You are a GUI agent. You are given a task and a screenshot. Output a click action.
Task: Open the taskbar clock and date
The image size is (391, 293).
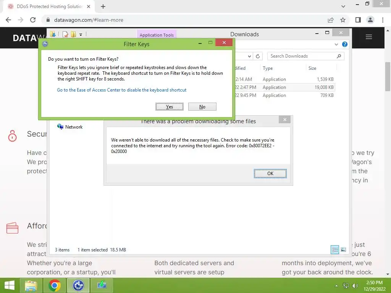374,286
